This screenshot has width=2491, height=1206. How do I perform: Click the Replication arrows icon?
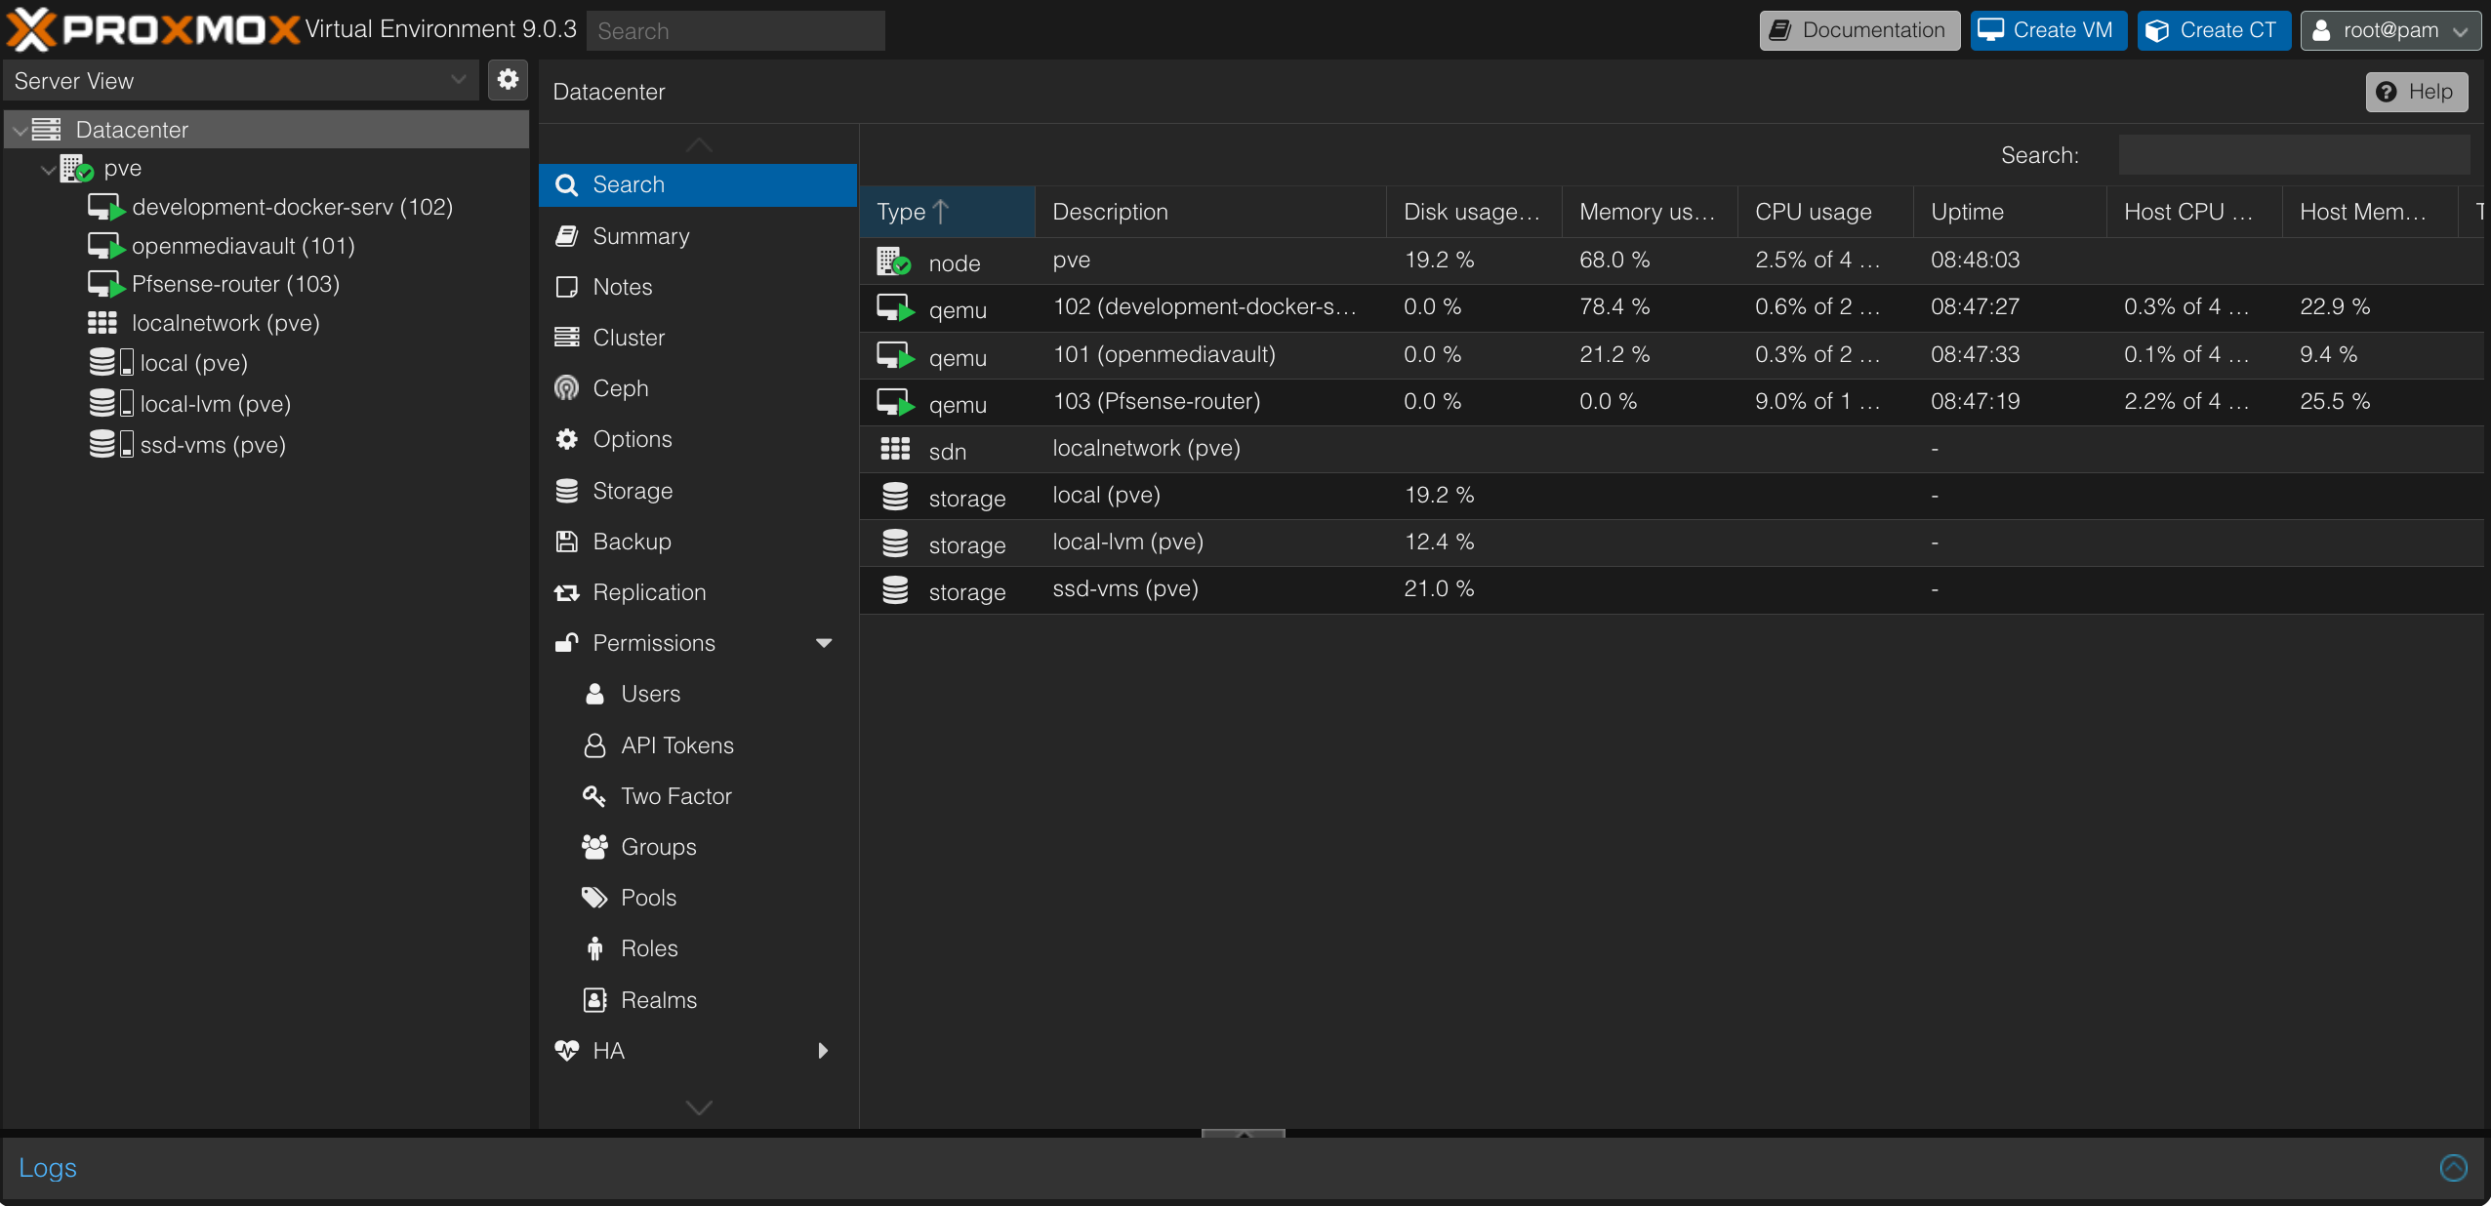coord(566,592)
